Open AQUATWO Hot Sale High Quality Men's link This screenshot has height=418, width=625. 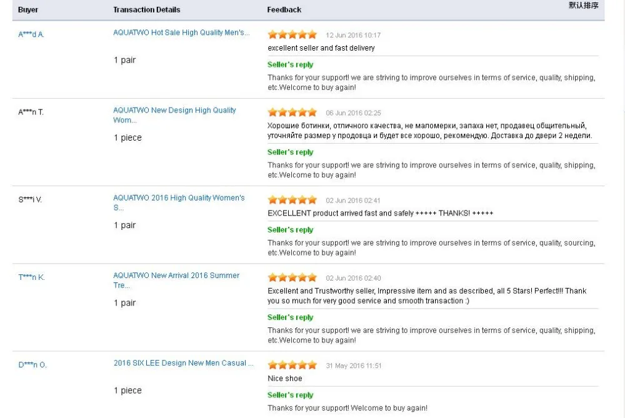(x=181, y=32)
